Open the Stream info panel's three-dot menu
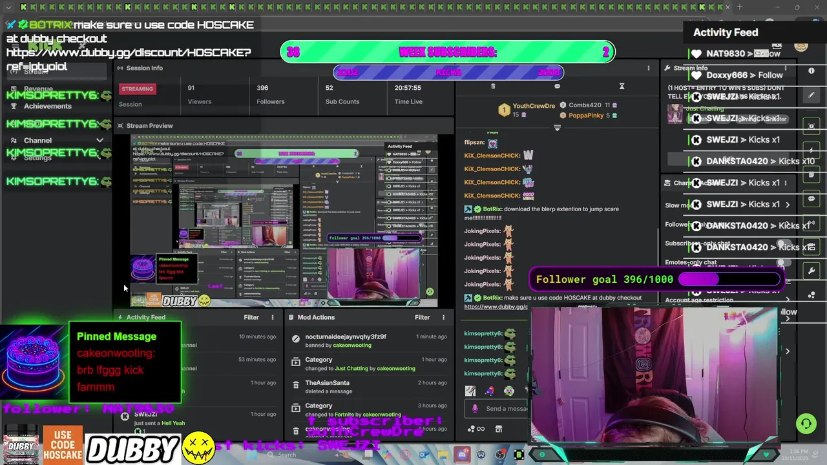 click(786, 68)
